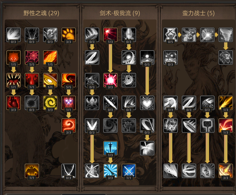Select the purple-eyed demon skull skill

[x=68, y=103]
